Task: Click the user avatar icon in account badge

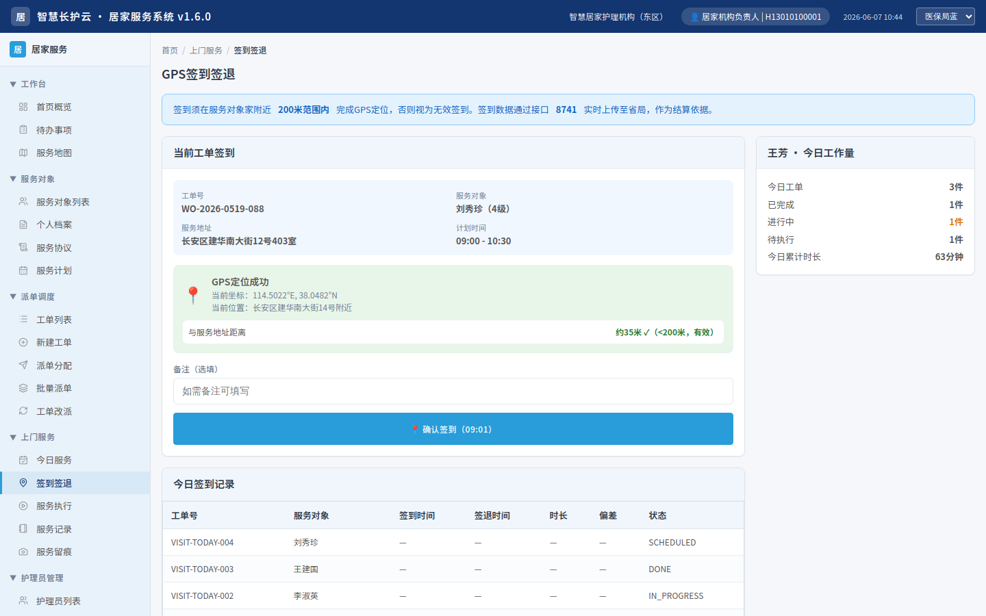Action: pos(694,17)
